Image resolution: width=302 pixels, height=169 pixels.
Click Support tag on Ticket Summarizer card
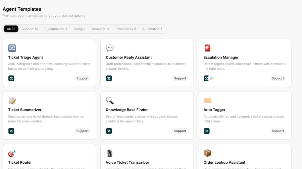click(82, 131)
